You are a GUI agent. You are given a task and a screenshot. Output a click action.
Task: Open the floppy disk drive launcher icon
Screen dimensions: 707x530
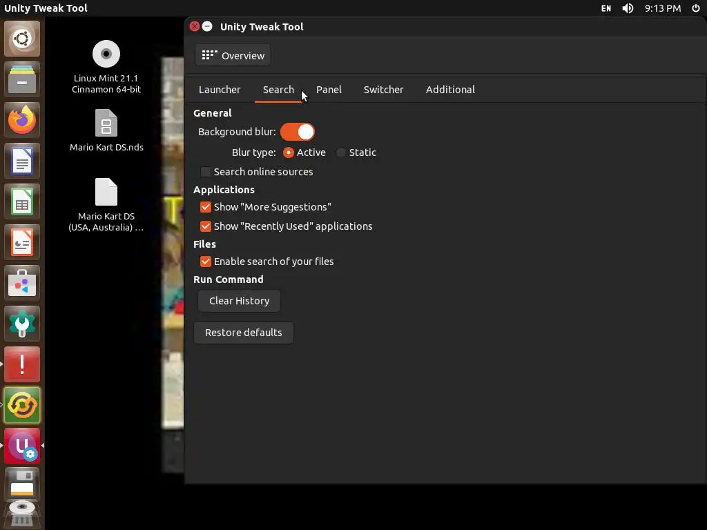coord(22,484)
